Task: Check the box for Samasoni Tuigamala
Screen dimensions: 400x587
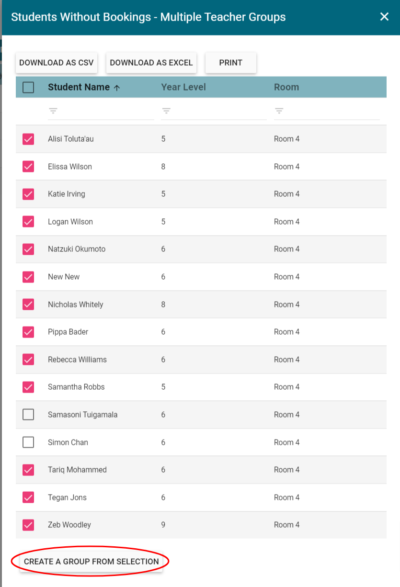Action: pos(28,415)
